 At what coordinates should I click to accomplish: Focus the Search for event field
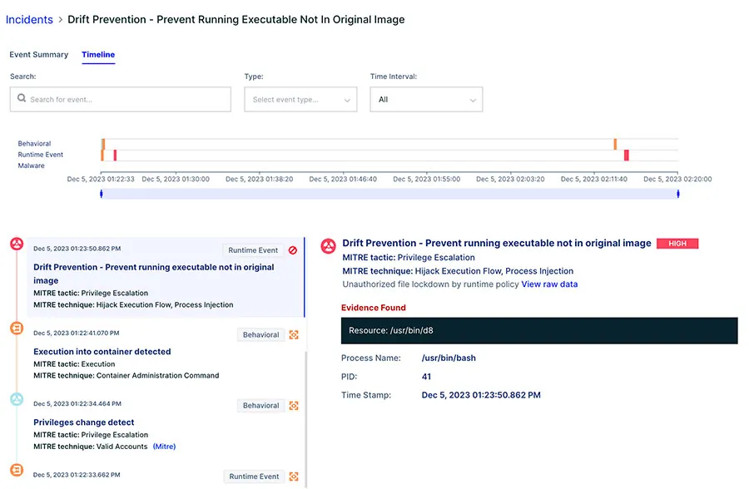click(121, 99)
